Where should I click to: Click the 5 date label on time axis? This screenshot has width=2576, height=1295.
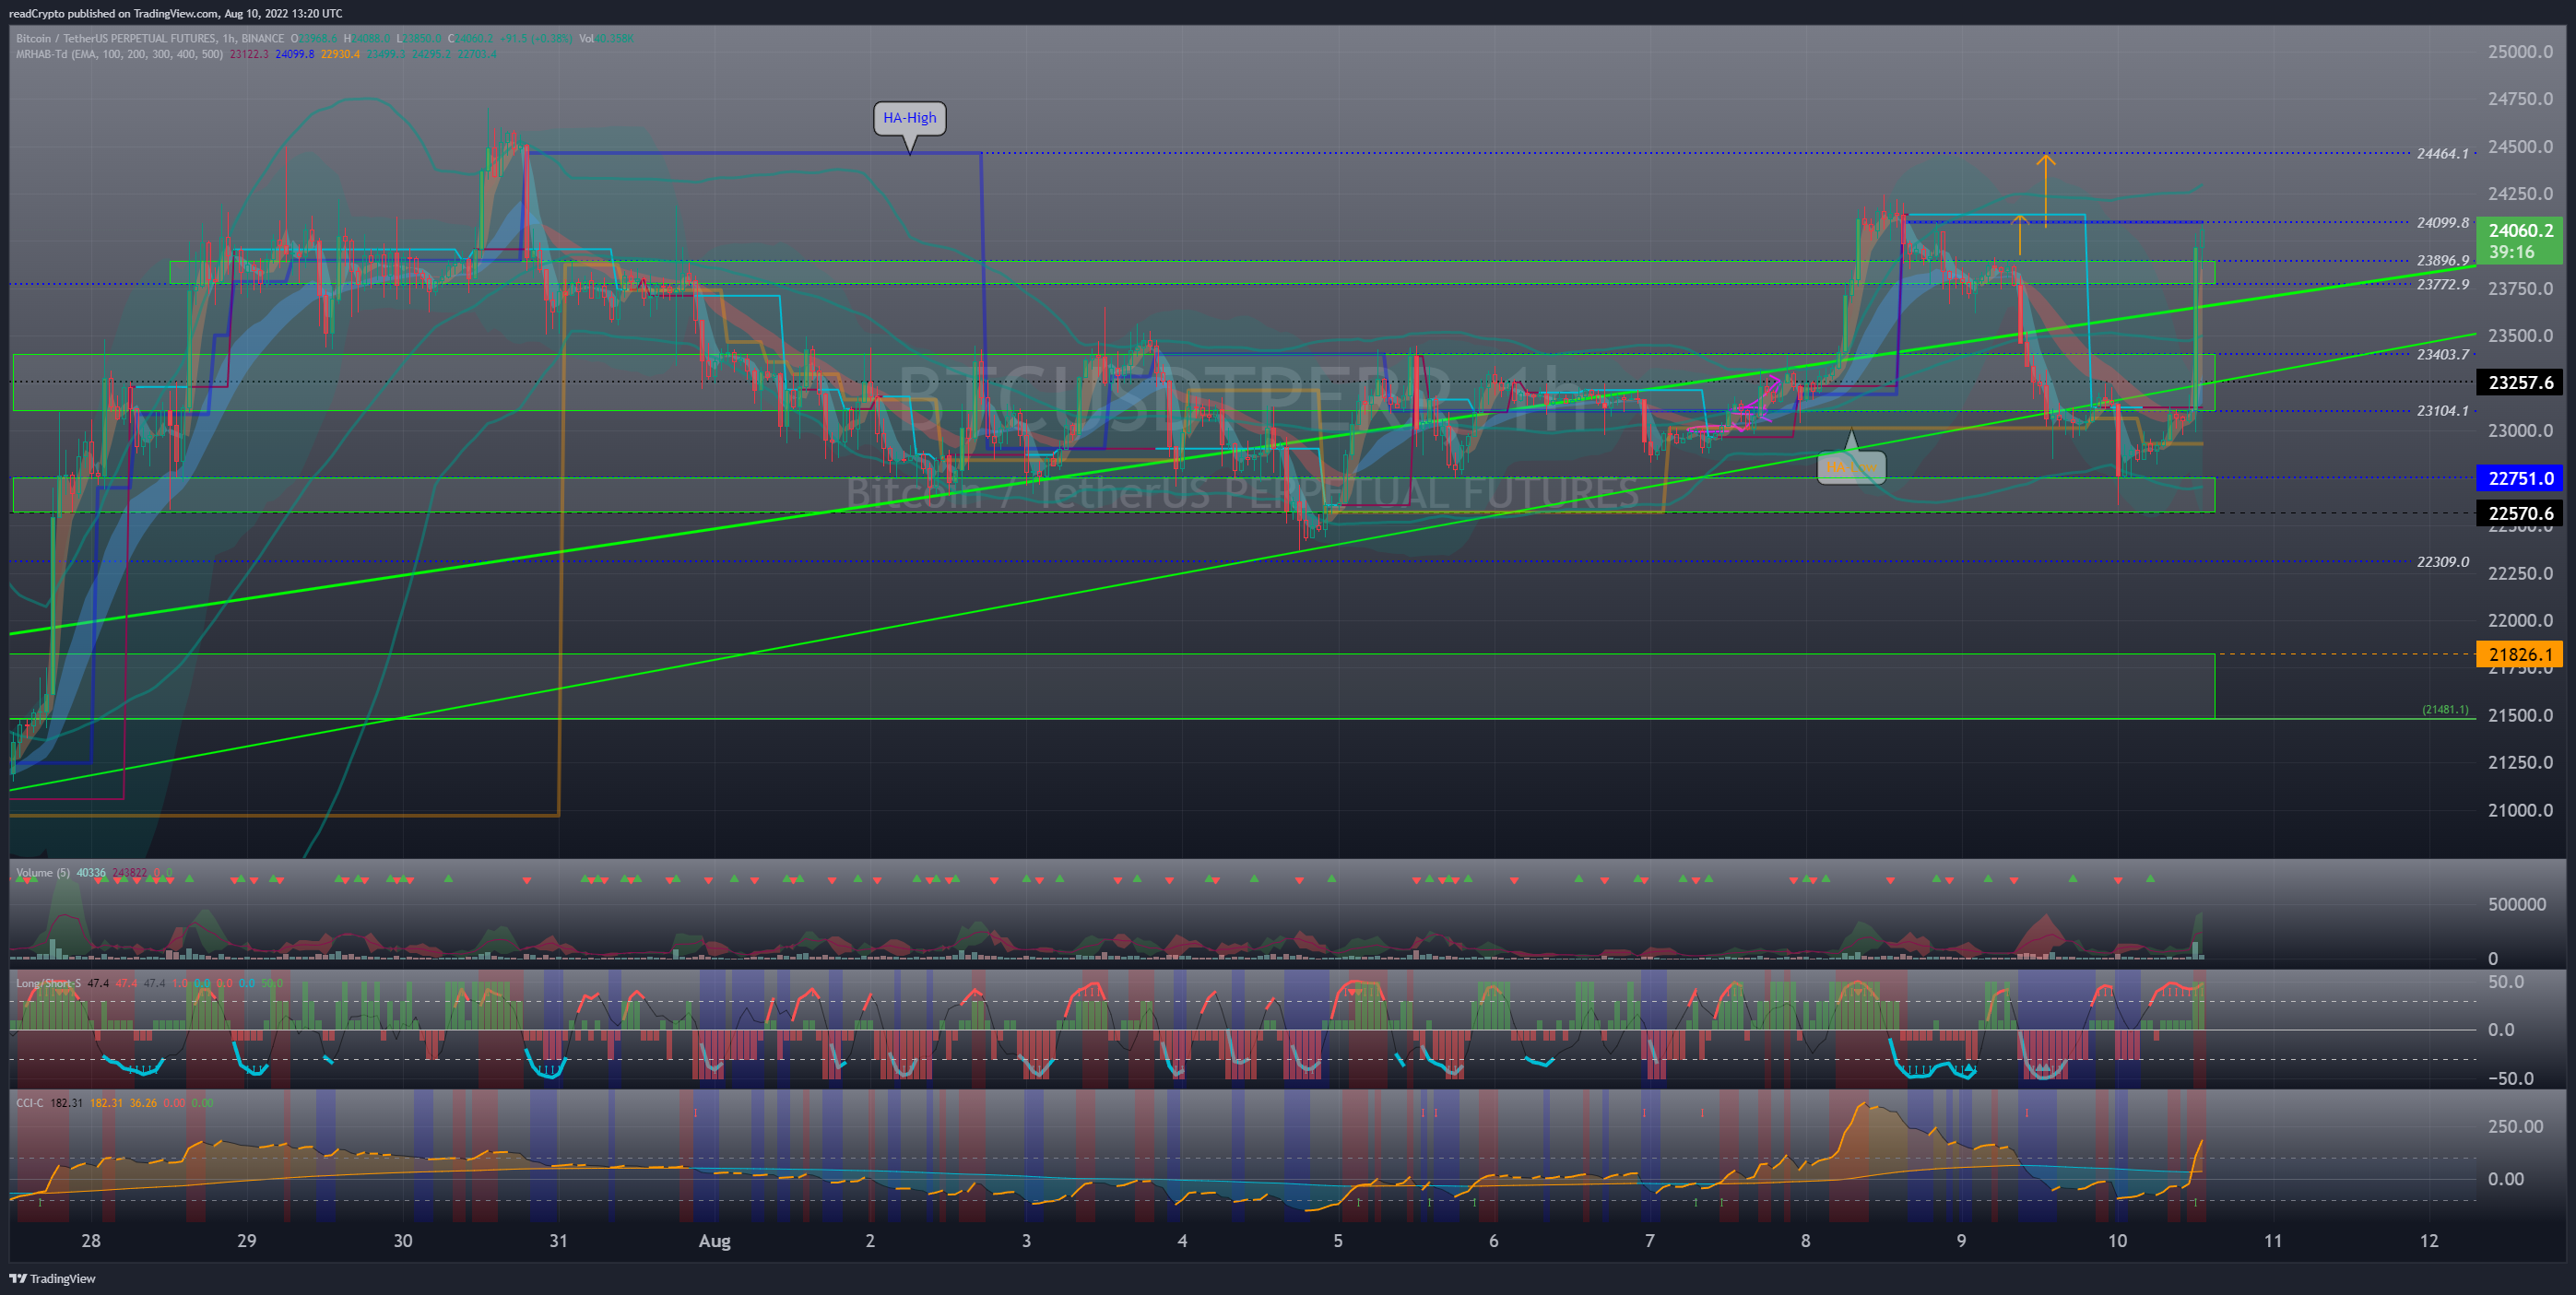click(x=1338, y=1241)
